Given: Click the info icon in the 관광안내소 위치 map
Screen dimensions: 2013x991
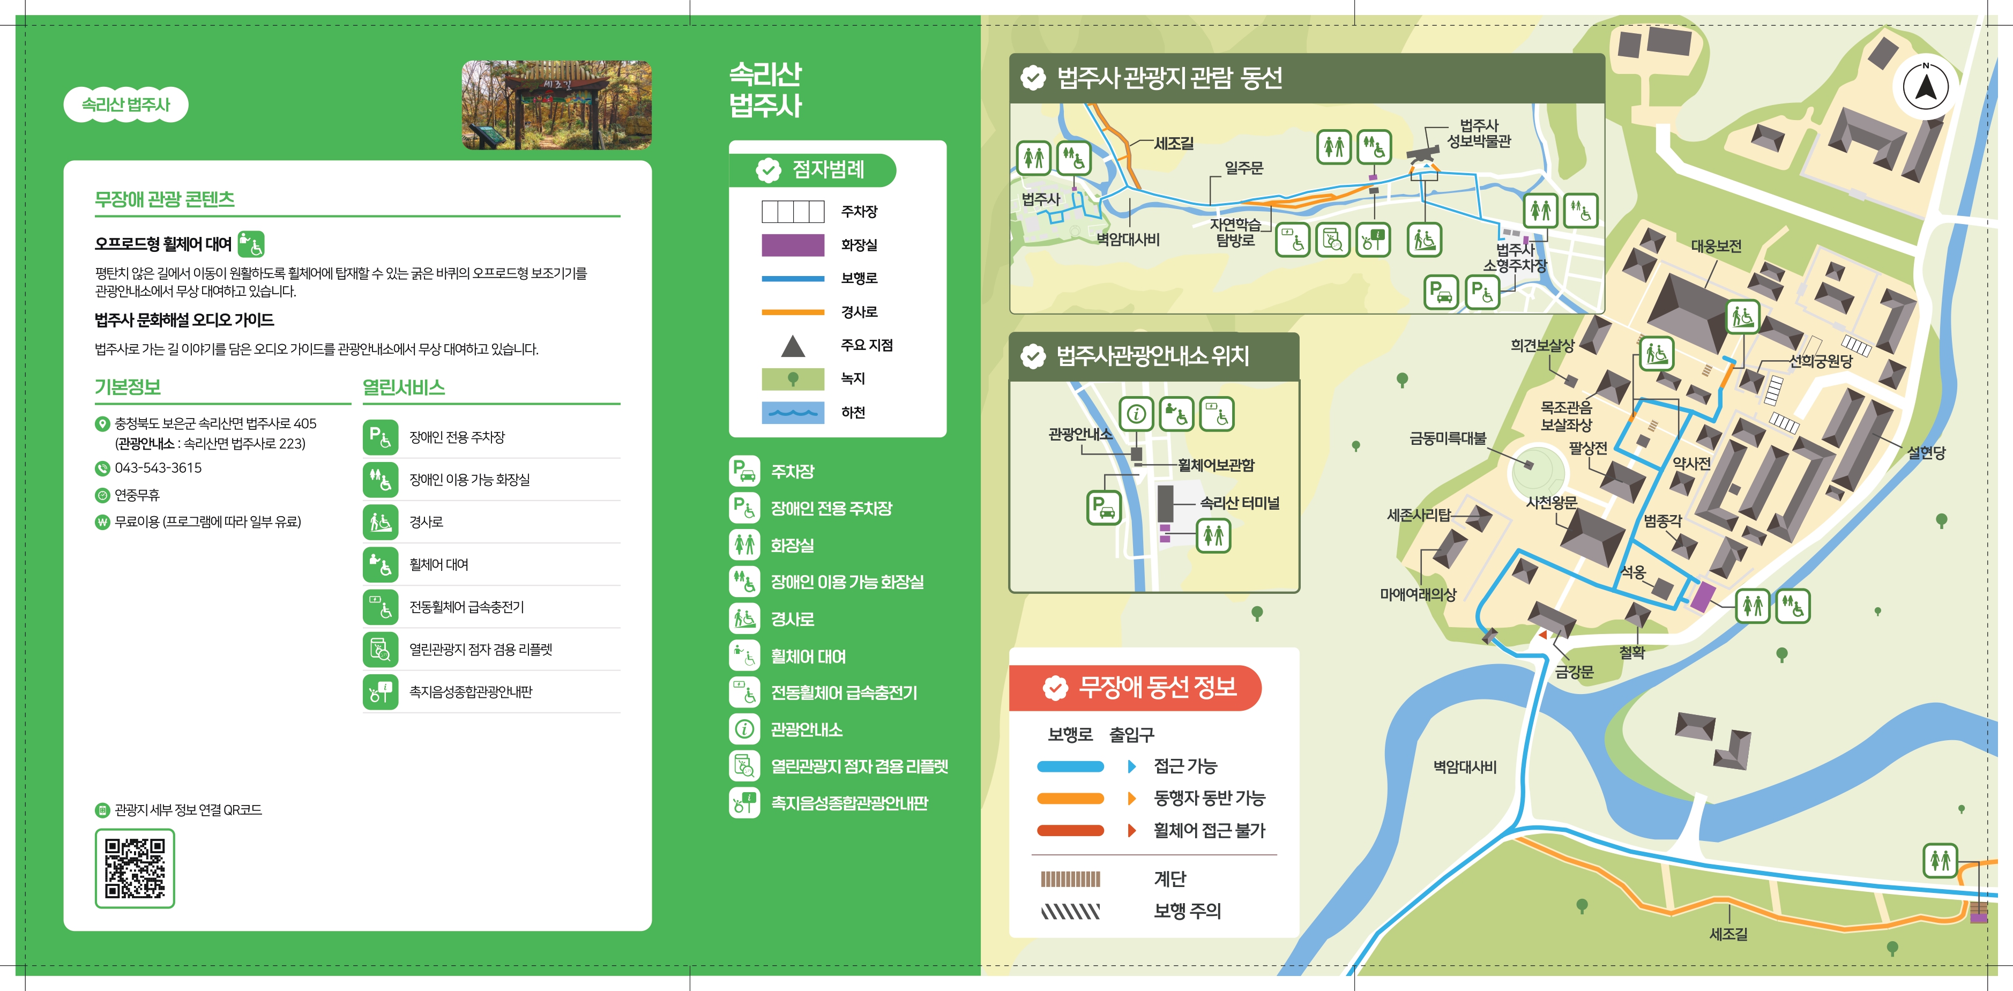Looking at the screenshot, I should [x=1136, y=413].
